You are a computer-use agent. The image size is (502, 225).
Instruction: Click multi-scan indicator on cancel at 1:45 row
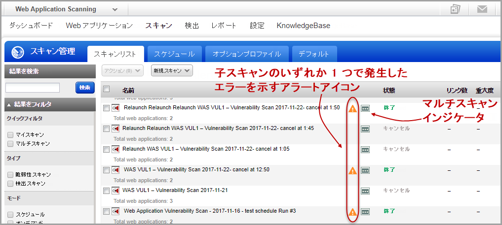tap(365, 129)
